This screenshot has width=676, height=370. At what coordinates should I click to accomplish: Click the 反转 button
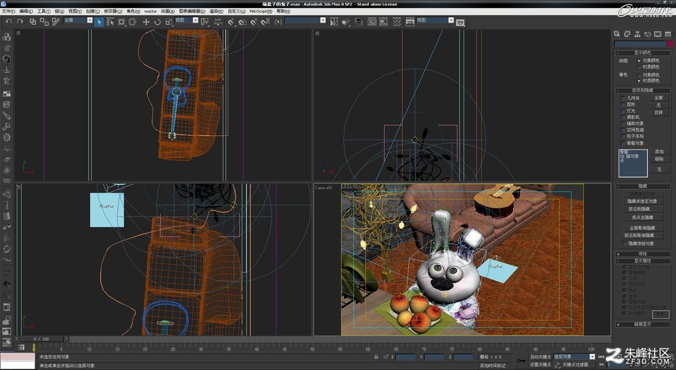pyautogui.click(x=659, y=112)
